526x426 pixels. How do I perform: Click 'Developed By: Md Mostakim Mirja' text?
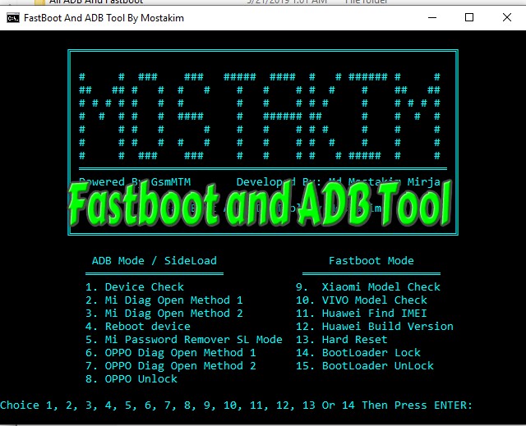coord(339,182)
